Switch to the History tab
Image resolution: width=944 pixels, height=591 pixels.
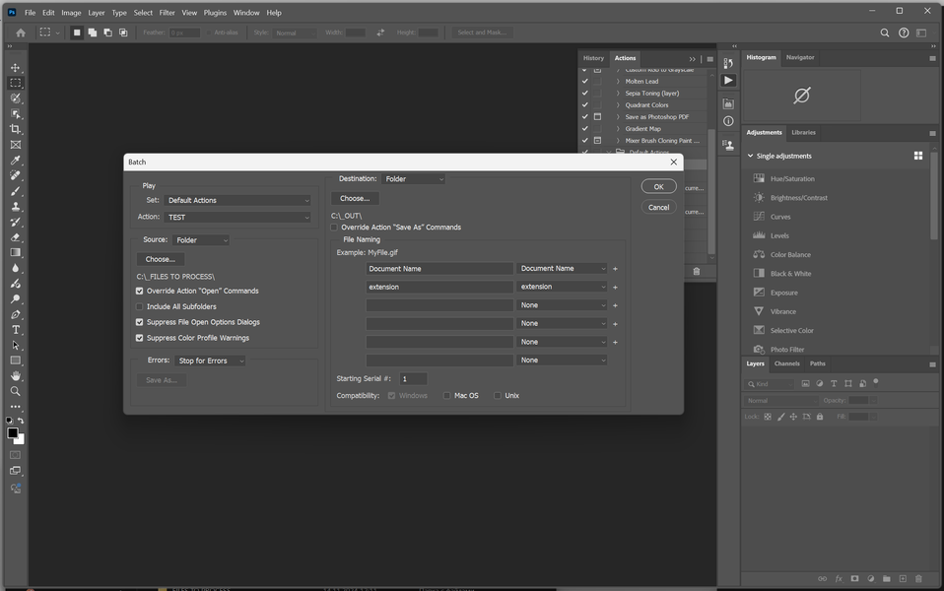tap(593, 58)
